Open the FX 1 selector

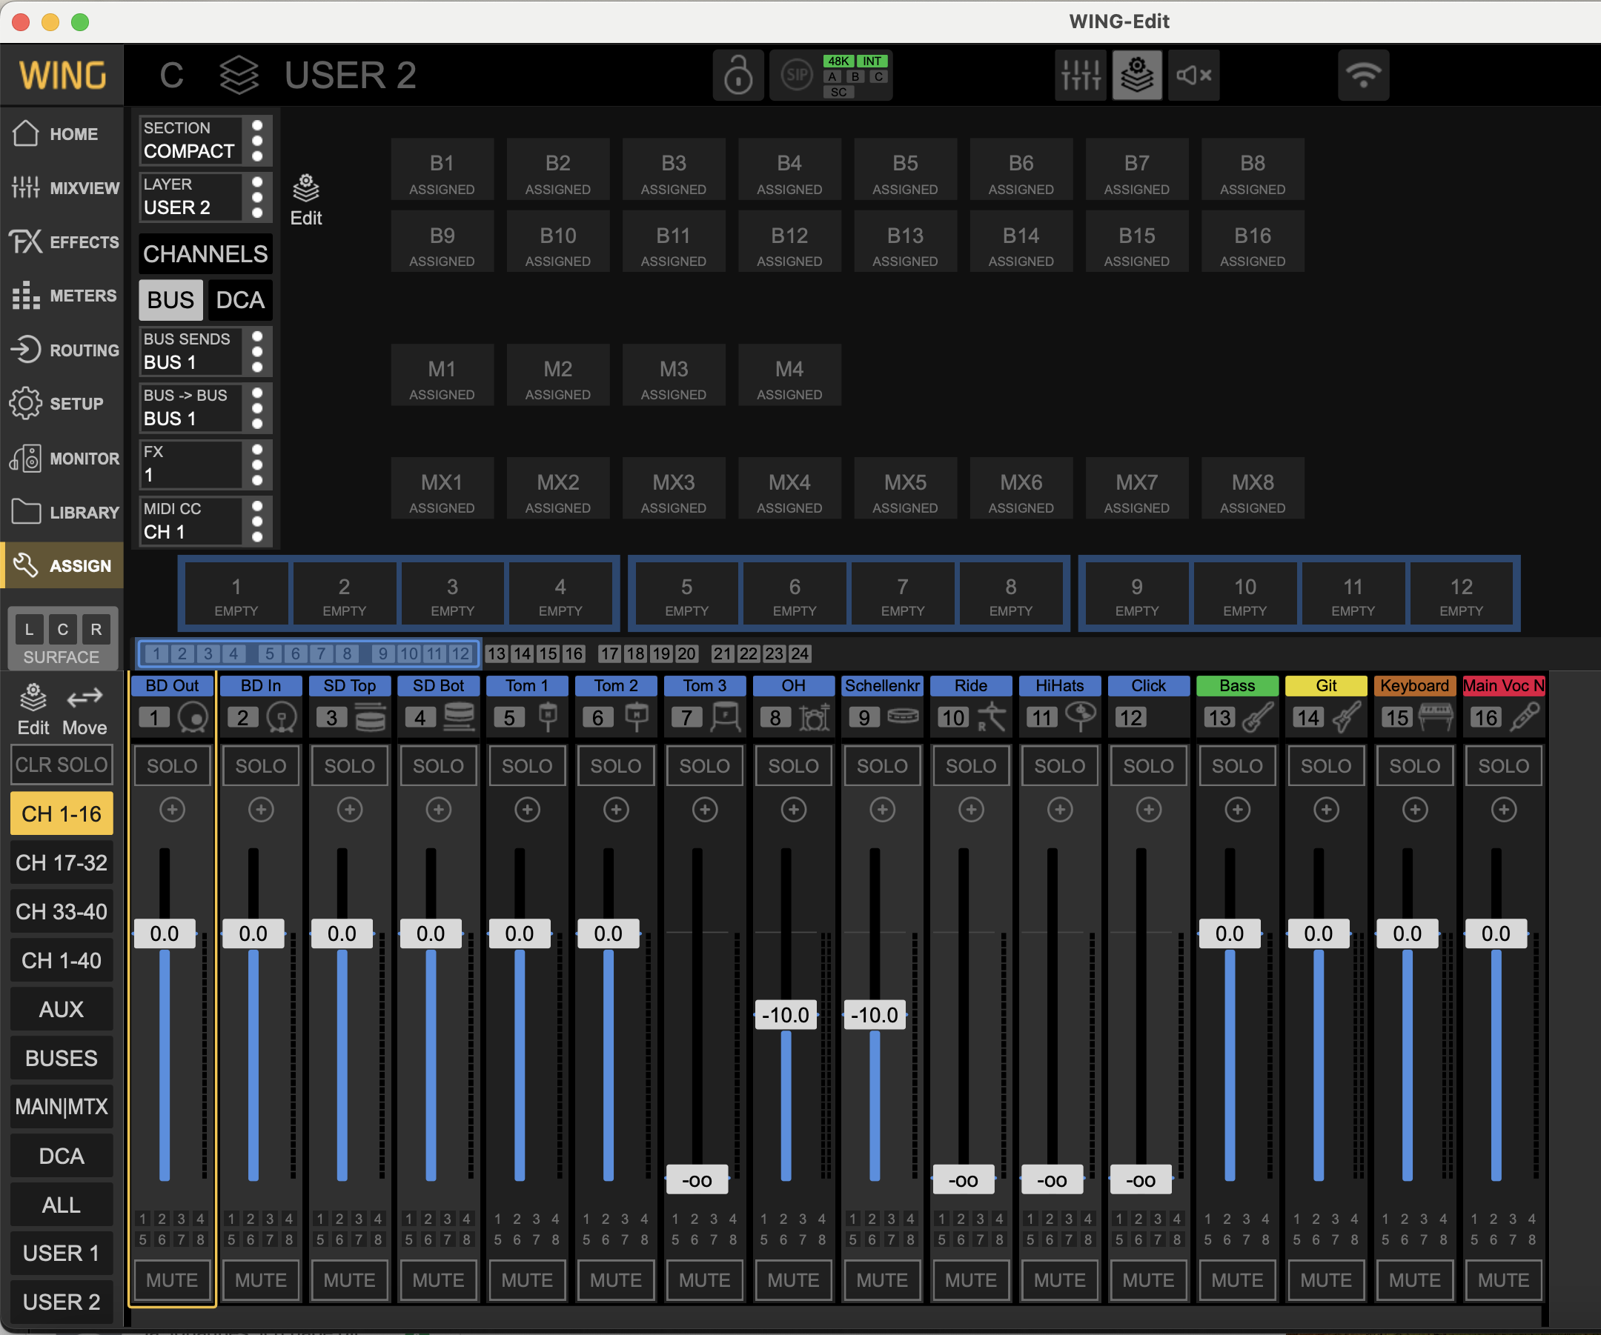pos(205,463)
